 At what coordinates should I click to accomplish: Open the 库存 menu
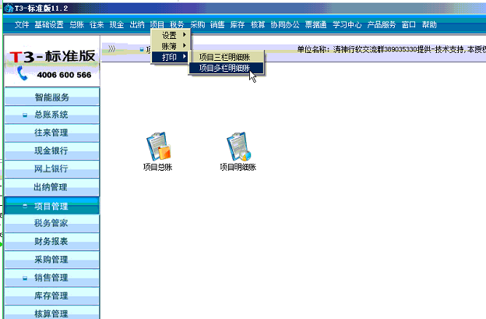(x=238, y=24)
